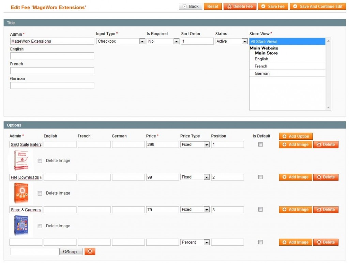Viewport: 349px width, 263px height.
Task: Open Price Type dropdown for File Downloads
Action: click(195, 177)
